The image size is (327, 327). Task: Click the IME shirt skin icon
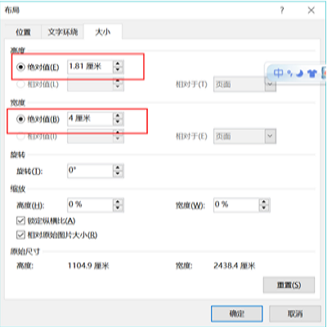(x=312, y=74)
